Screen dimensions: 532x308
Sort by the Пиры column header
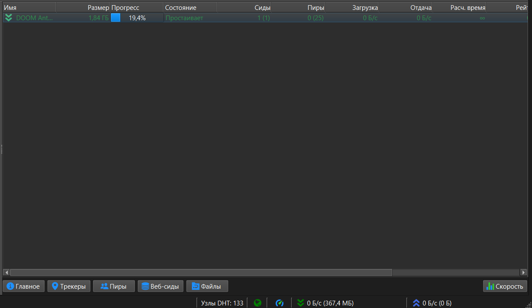click(298, 8)
